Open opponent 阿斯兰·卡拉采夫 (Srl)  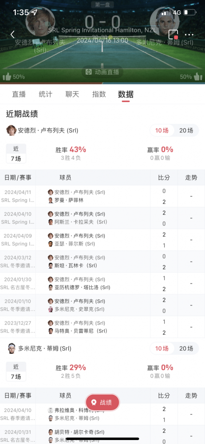pos(81,222)
